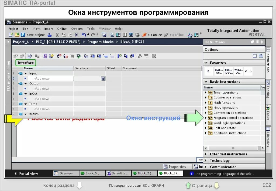The width and height of the screenshot is (276, 191).
Task: Insert the CASE... OF... favorite instruction
Action: click(219, 71)
